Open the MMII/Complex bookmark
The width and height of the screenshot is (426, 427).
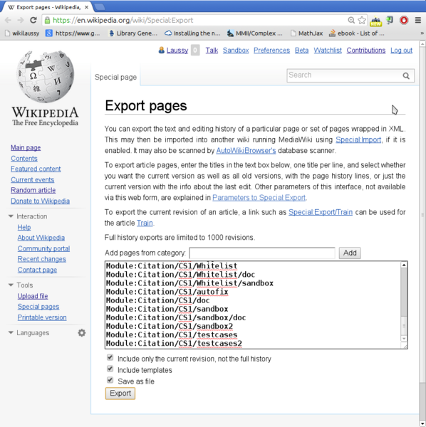click(x=254, y=33)
